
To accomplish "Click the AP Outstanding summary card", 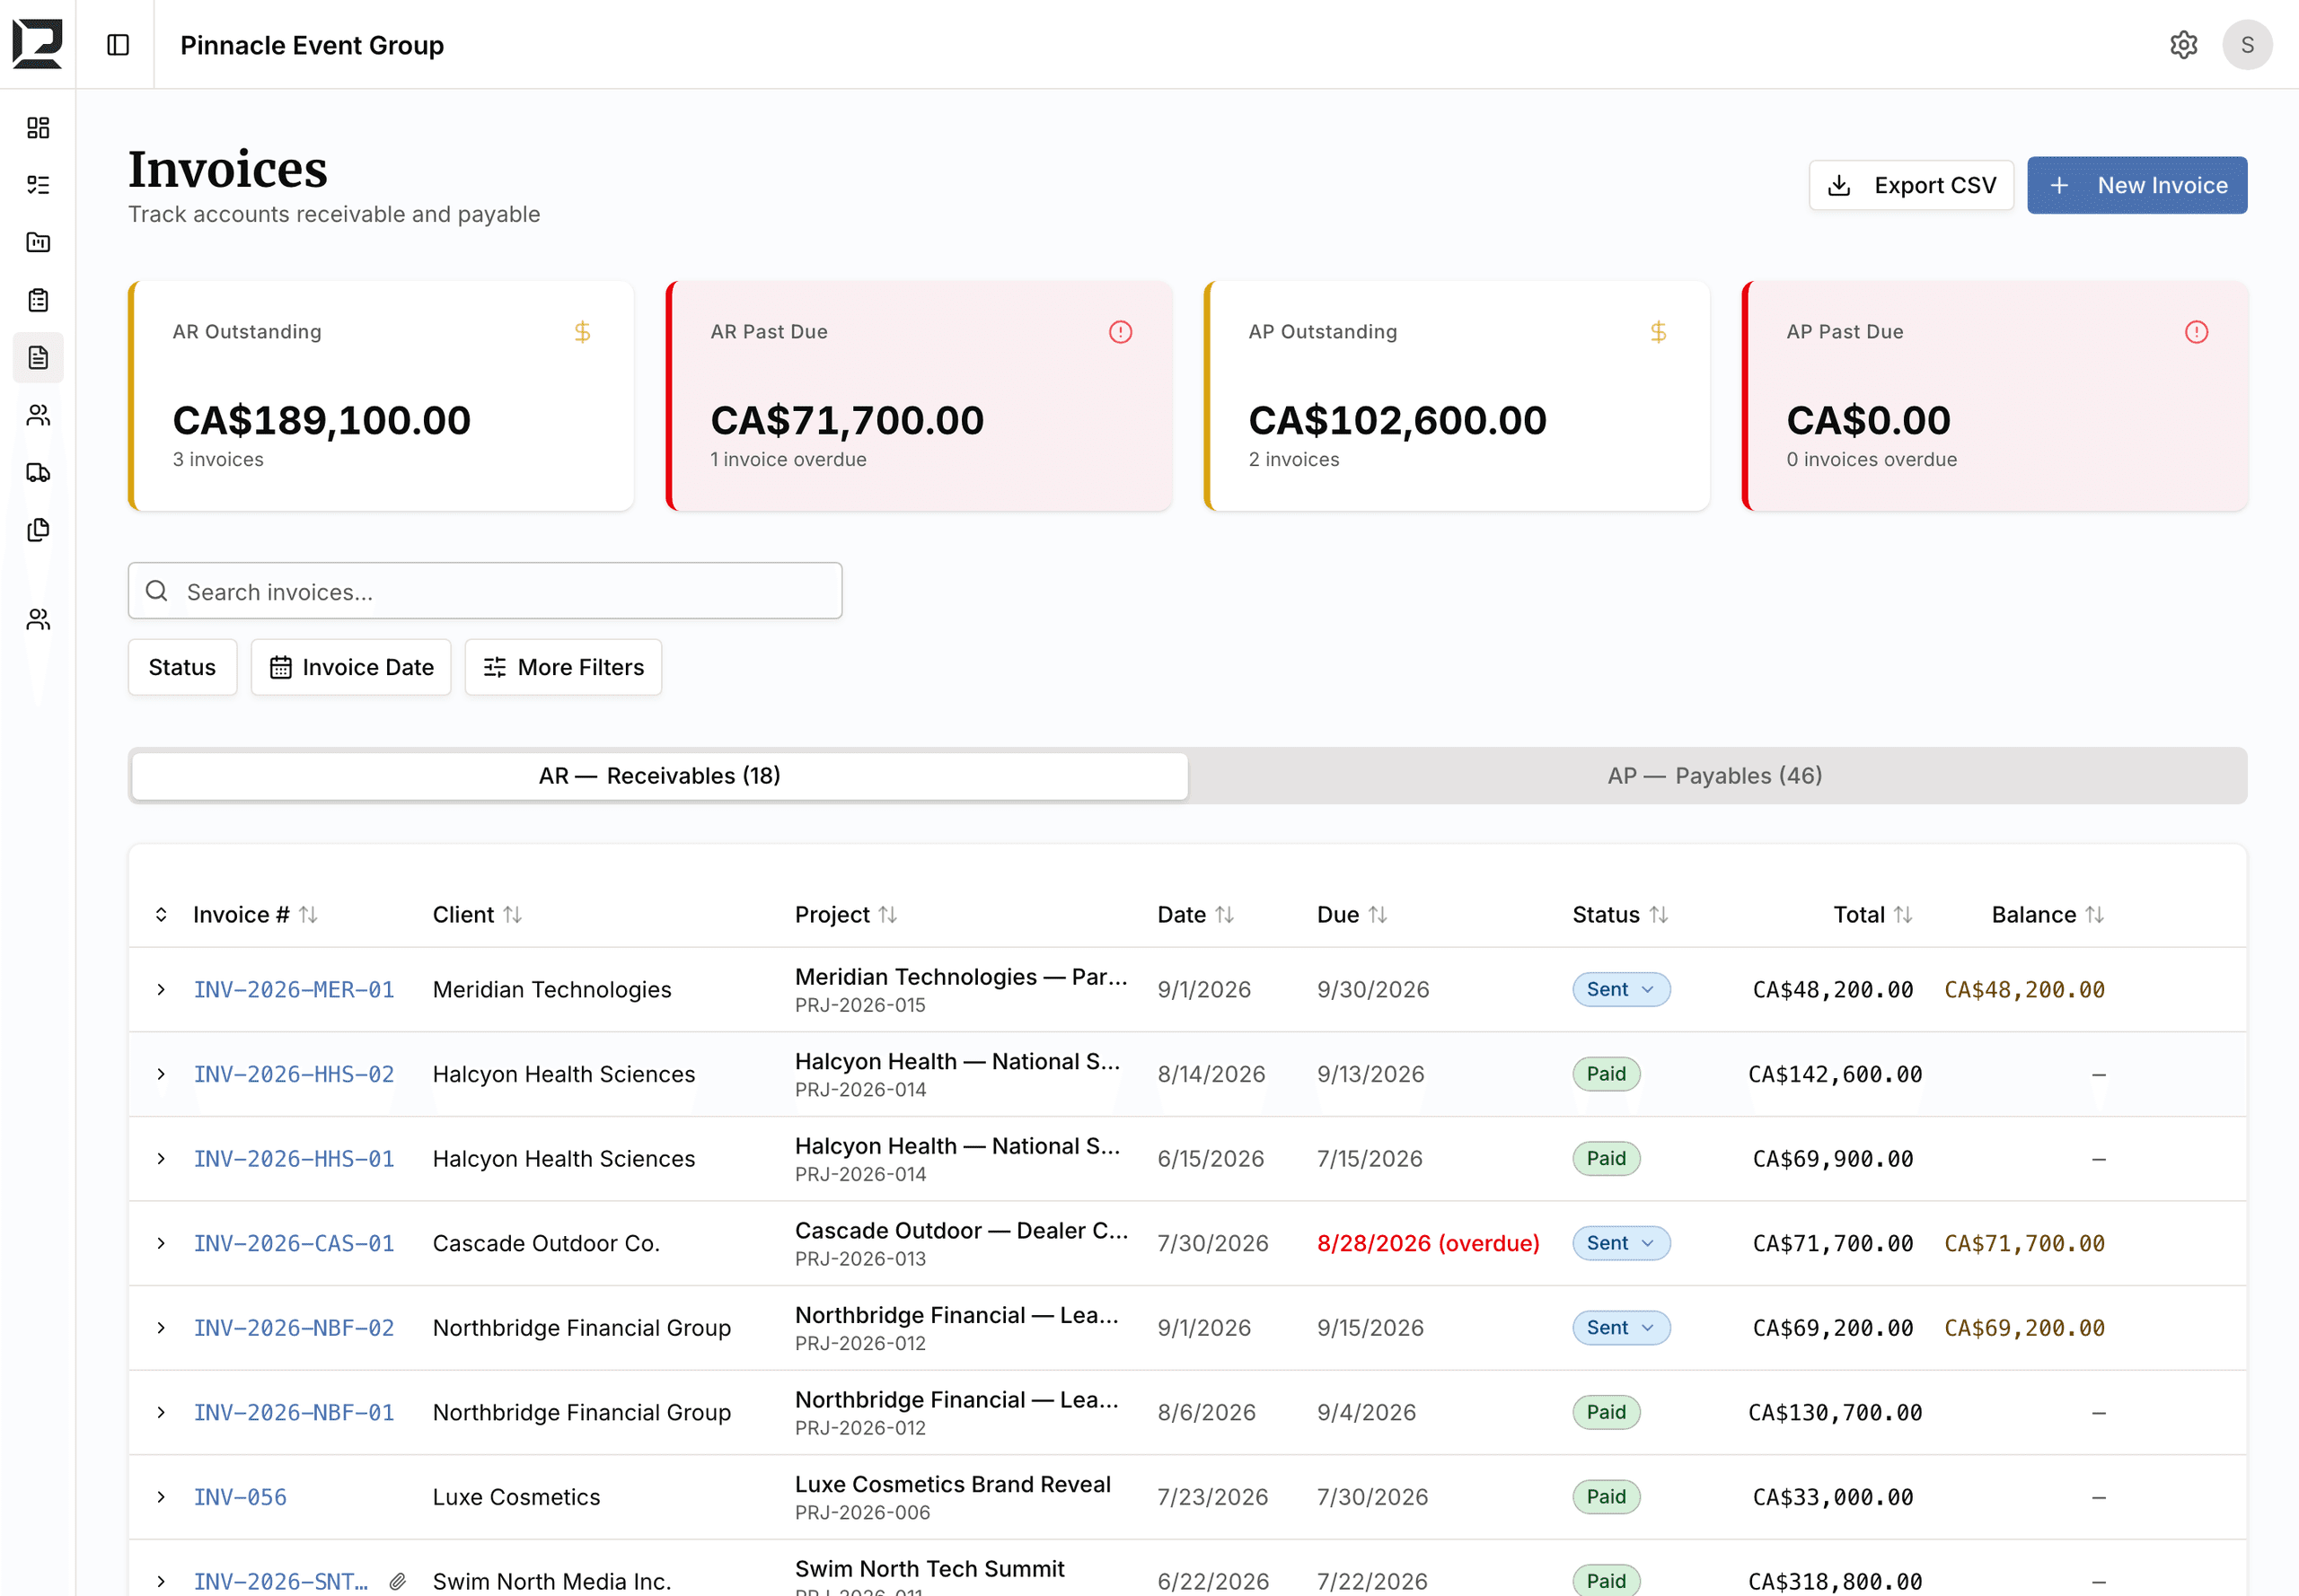I will click(1457, 396).
